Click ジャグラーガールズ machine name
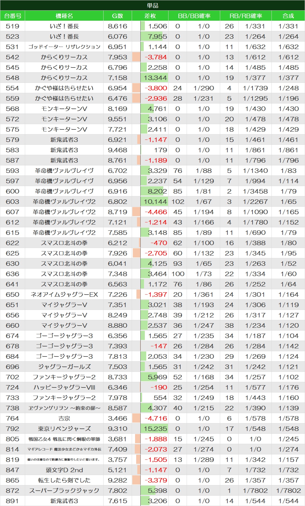This screenshot has height=506, width=305. pyautogui.click(x=64, y=367)
